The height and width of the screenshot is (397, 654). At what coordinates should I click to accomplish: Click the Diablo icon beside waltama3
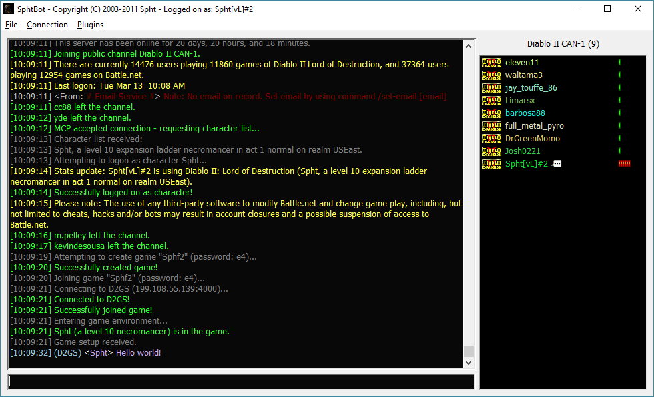[492, 75]
